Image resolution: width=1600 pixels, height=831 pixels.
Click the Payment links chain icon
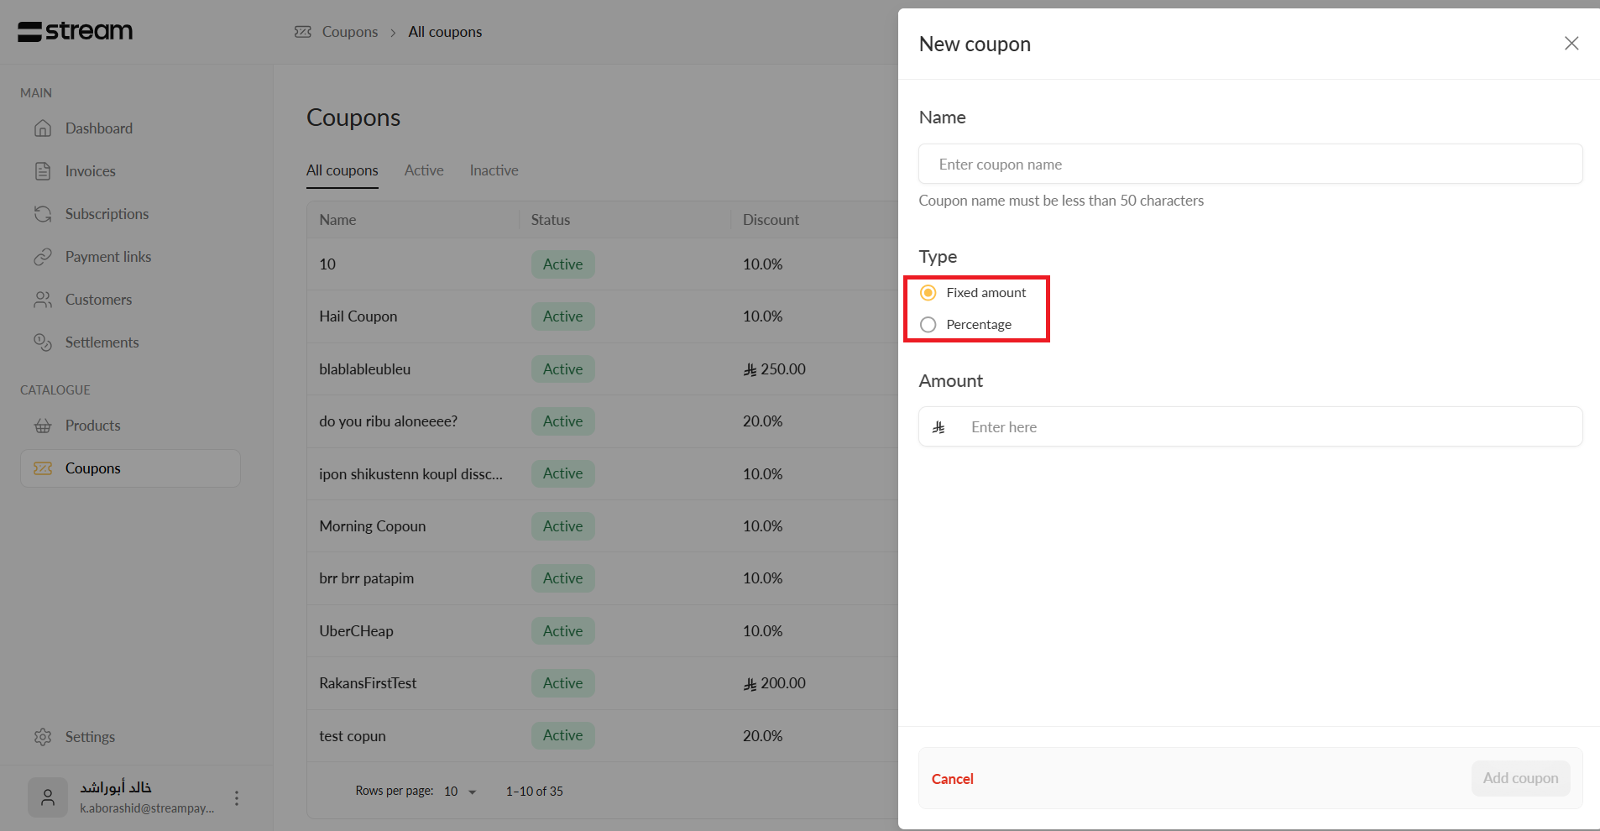point(43,257)
